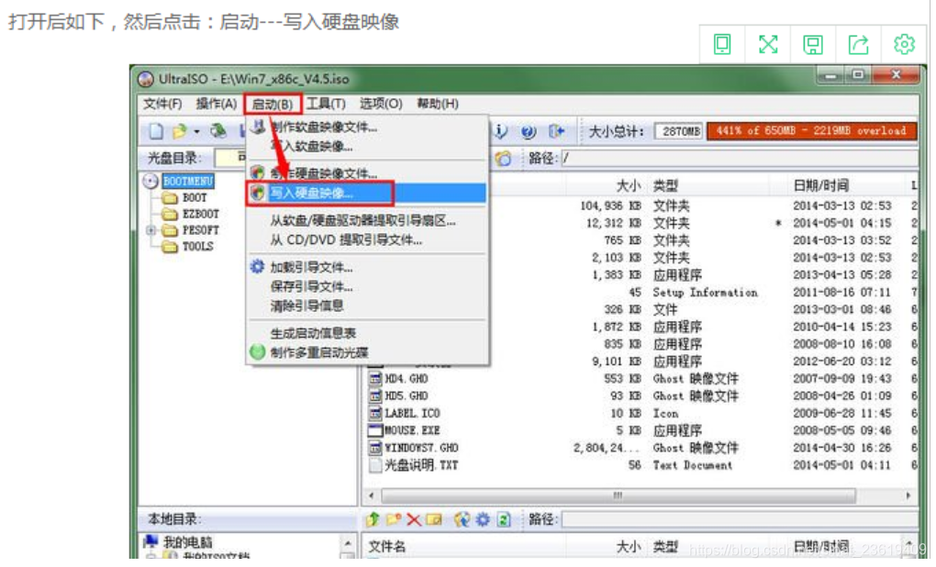Click the horizontal scrollbar of file list

coord(618,495)
